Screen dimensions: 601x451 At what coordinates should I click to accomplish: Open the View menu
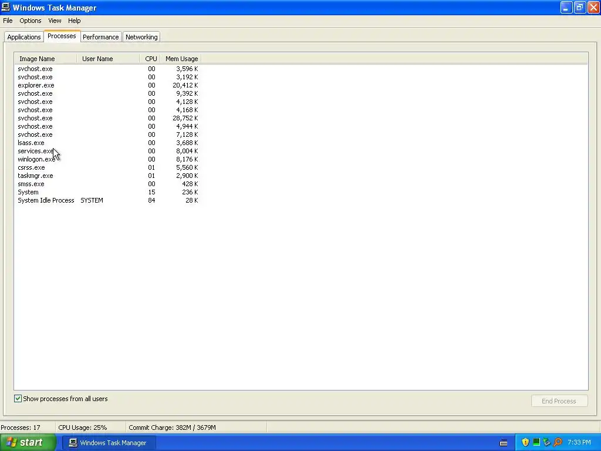pos(55,21)
